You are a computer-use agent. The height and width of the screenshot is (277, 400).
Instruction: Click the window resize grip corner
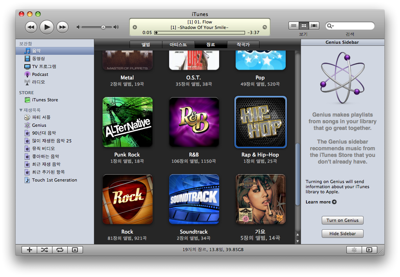click(x=382, y=252)
